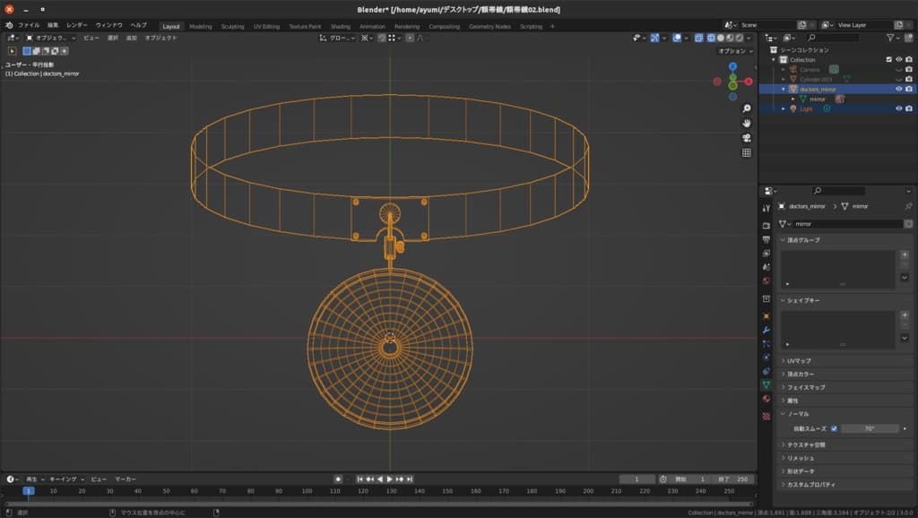The width and height of the screenshot is (918, 518).
Task: Open the Object Data properties tab
Action: pos(766,384)
